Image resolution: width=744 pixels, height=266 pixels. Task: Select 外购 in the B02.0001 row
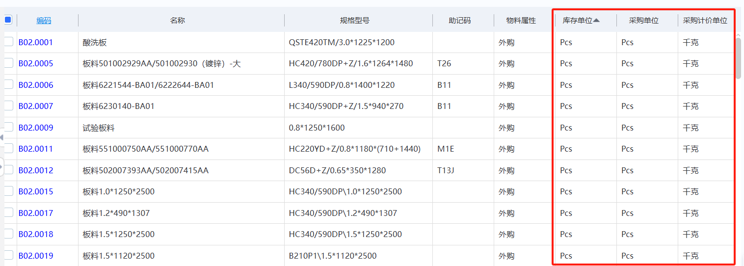pyautogui.click(x=506, y=42)
